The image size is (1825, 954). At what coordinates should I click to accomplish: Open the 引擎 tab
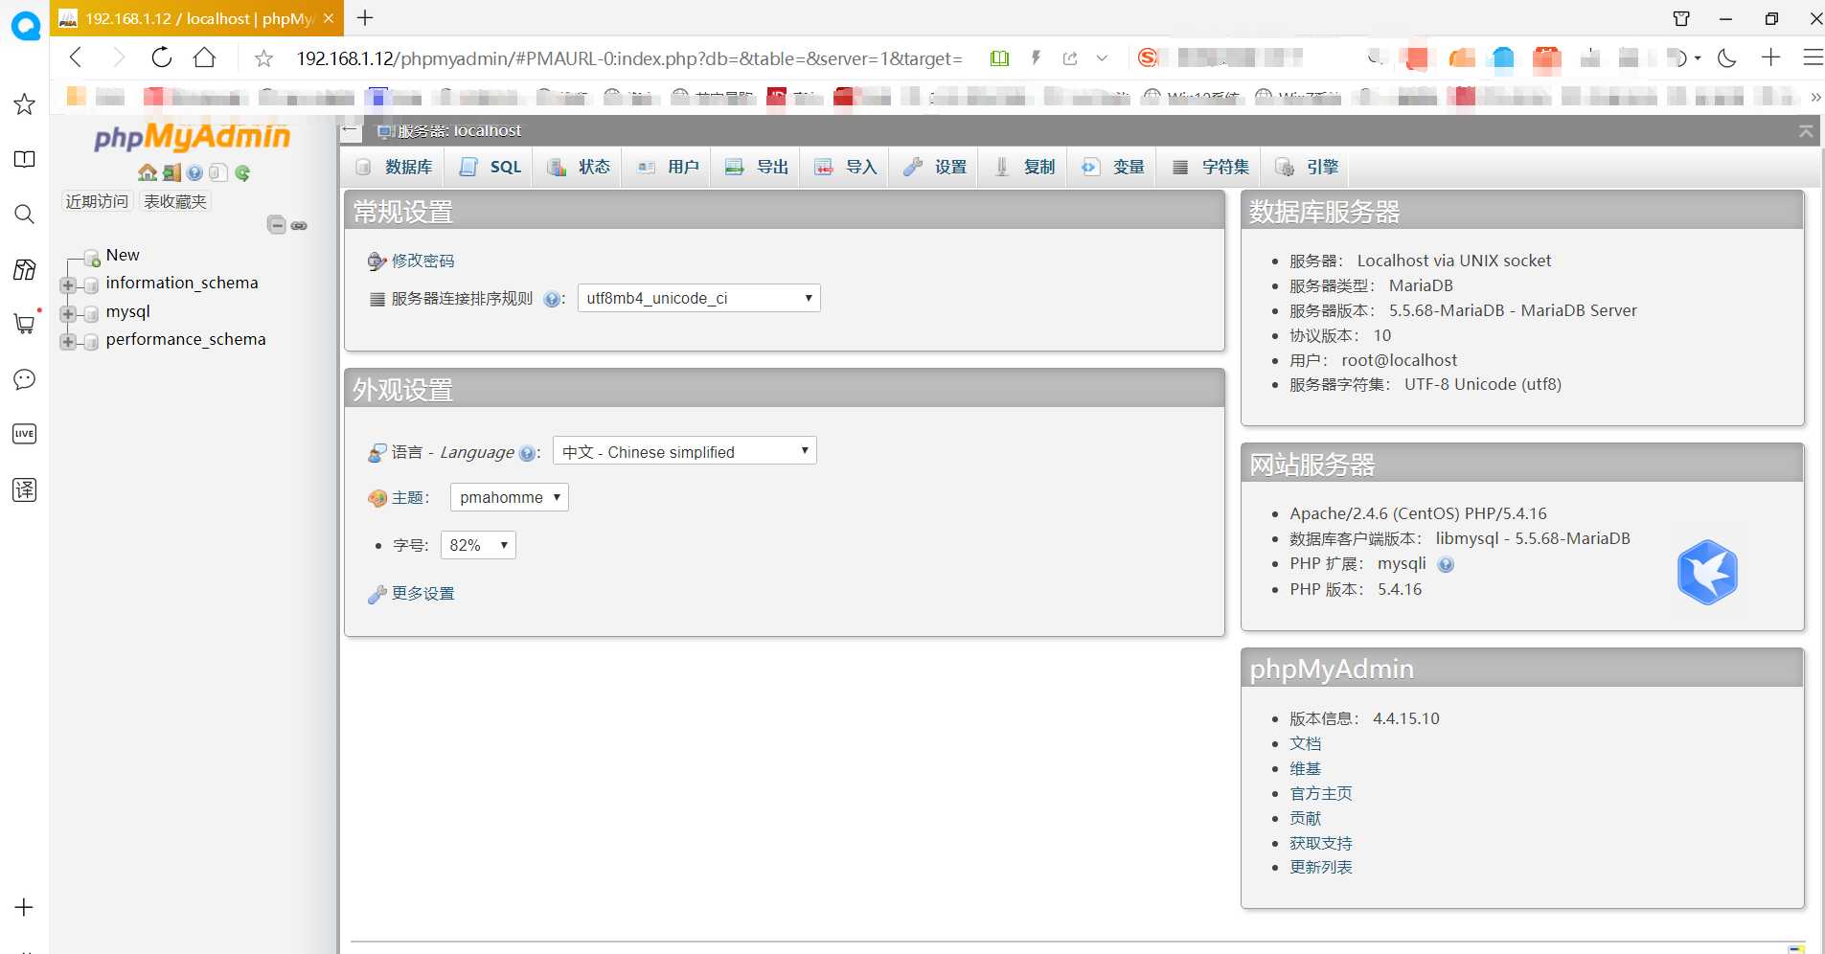pyautogui.click(x=1307, y=167)
